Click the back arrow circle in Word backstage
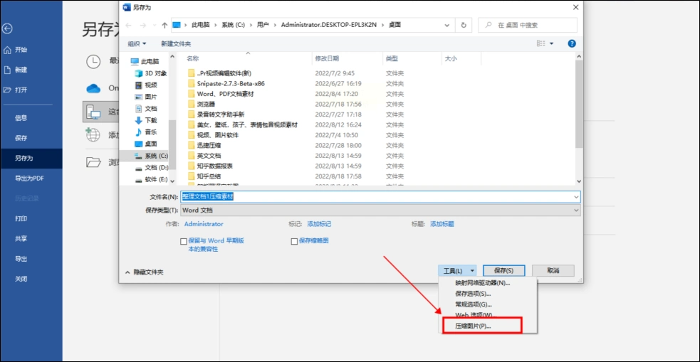 click(x=7, y=28)
